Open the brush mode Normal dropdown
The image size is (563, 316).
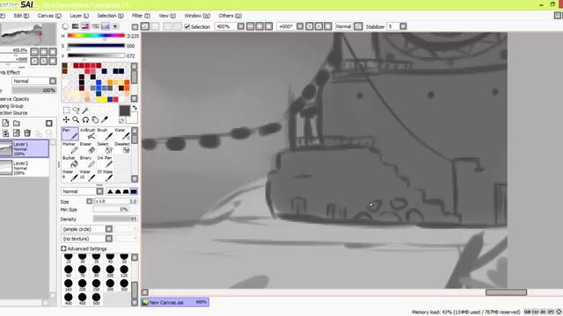point(82,191)
